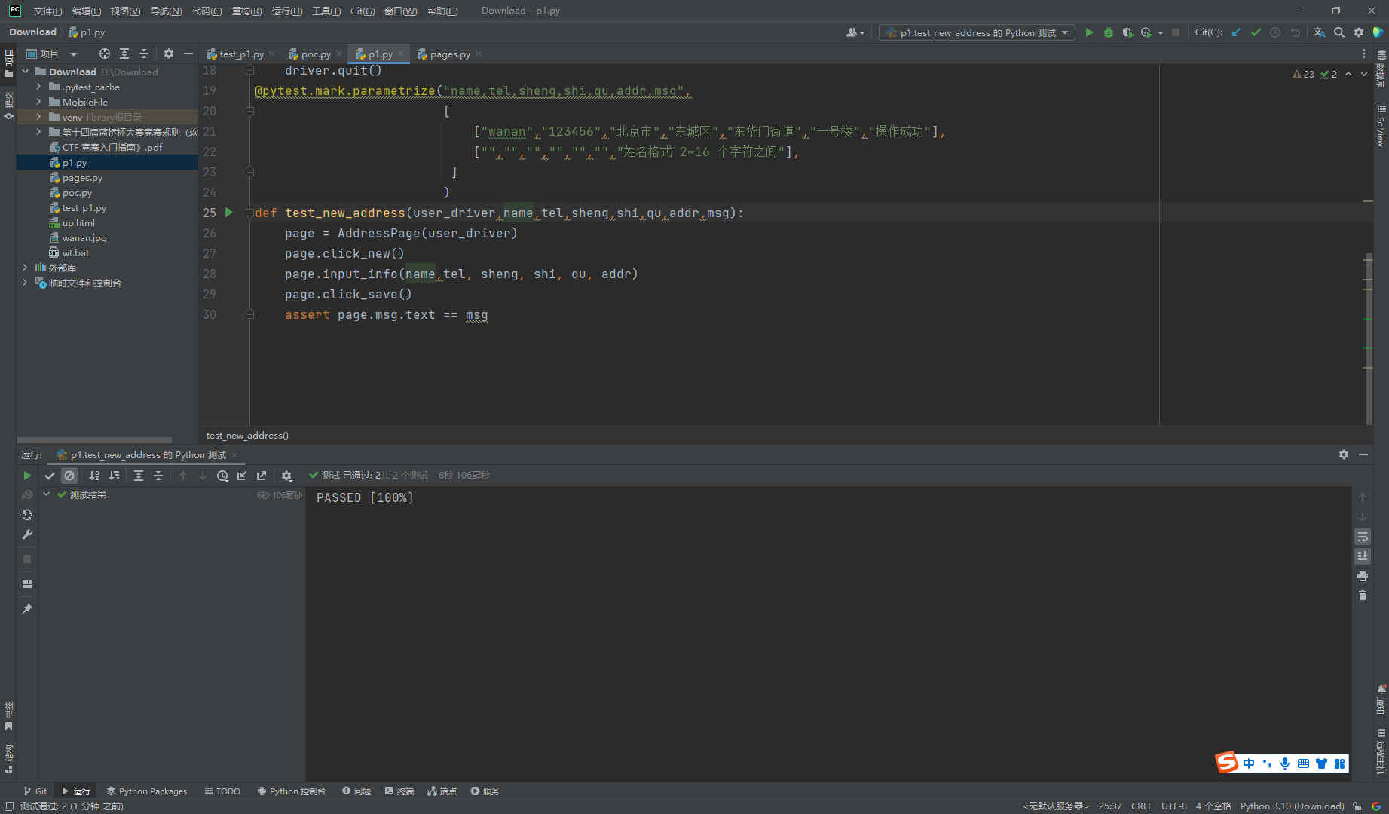
Task: Click the Debug bug icon in top toolbar
Action: [1108, 32]
